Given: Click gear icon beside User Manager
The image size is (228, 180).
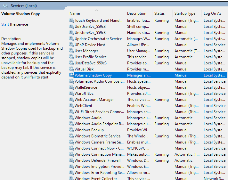Looking at the screenshot, I should coord(71,51).
